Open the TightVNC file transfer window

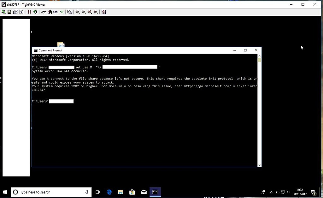(70, 12)
